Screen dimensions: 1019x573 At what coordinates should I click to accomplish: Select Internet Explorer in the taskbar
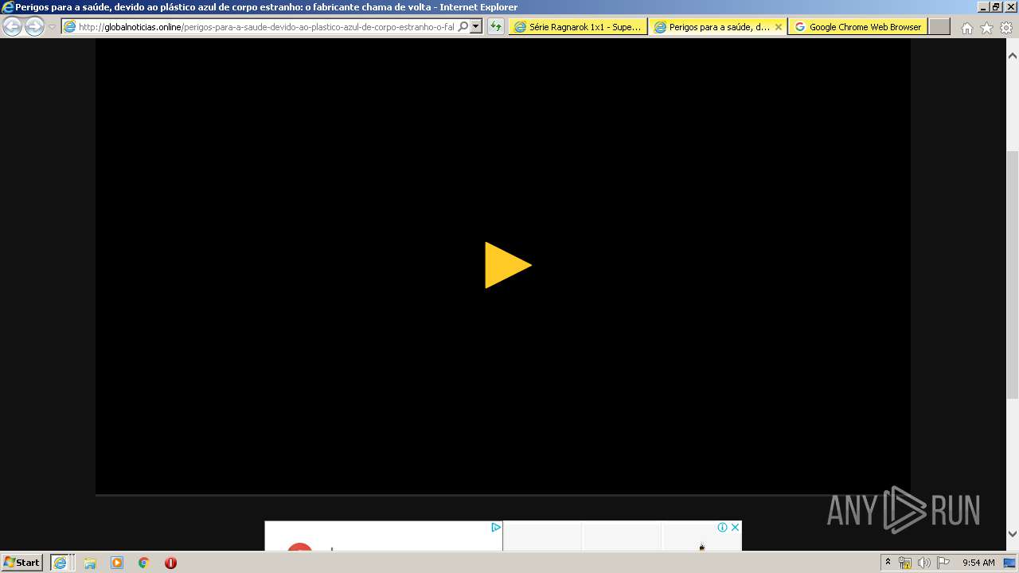coord(61,562)
